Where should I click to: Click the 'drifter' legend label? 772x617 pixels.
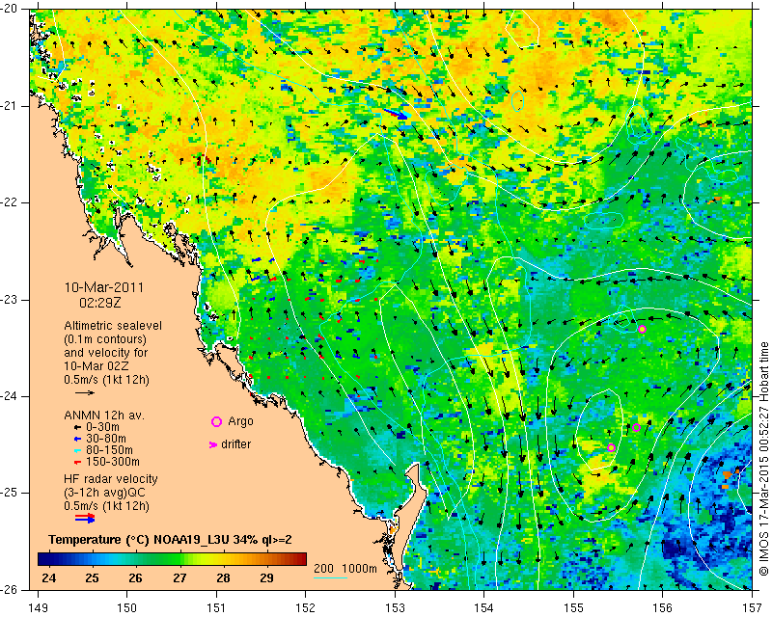tap(235, 444)
